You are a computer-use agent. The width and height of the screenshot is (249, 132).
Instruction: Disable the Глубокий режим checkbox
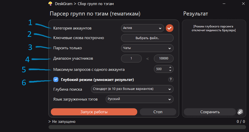pyautogui.click(x=56, y=79)
